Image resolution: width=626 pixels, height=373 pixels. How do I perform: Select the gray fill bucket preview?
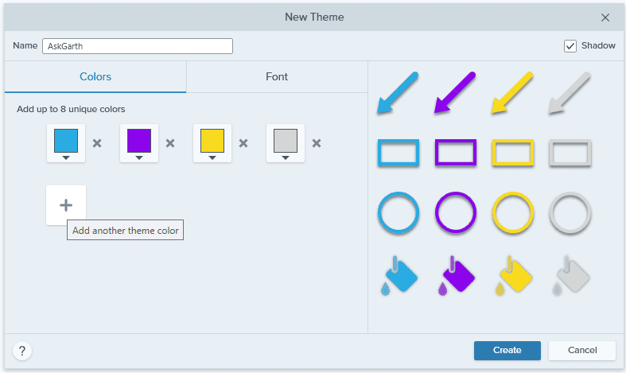571,275
